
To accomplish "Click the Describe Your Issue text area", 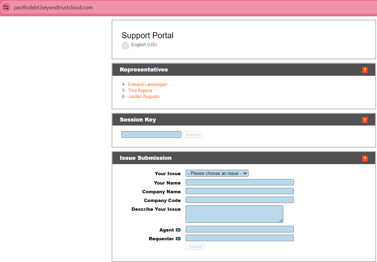I will click(x=234, y=214).
